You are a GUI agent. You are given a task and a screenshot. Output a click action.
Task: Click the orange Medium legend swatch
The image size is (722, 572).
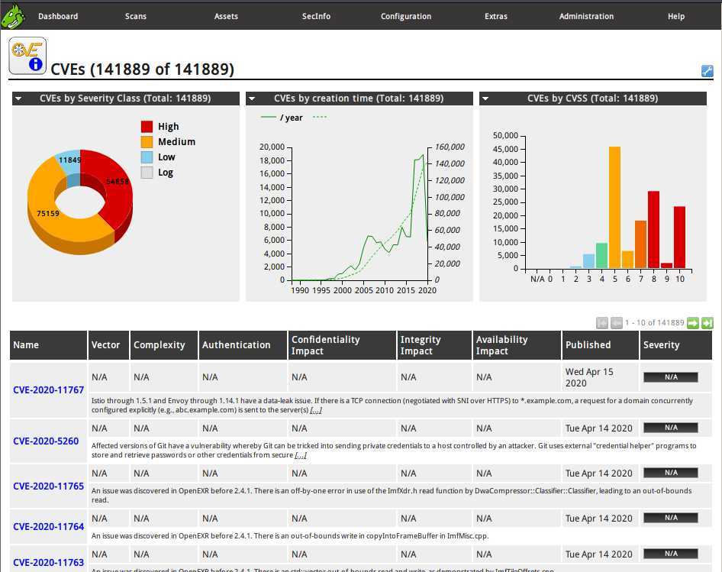[x=147, y=141]
